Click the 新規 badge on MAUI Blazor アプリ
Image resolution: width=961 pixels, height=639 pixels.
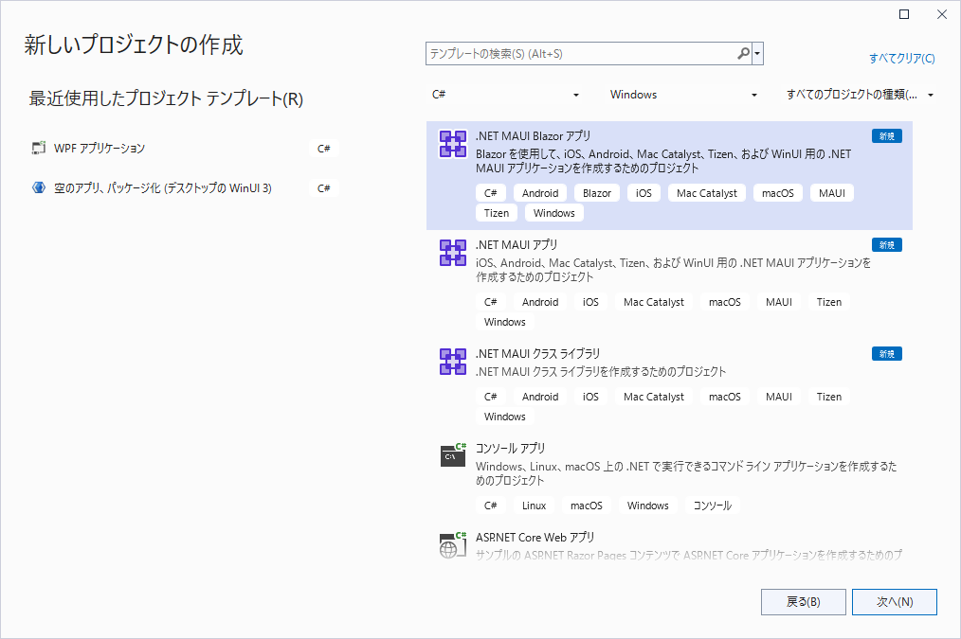(887, 136)
